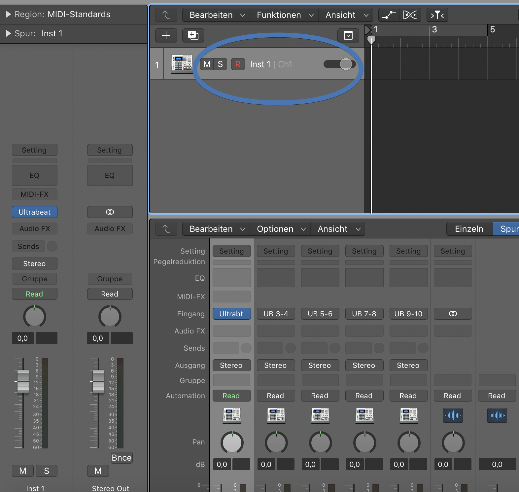Mute the Stereo Out channel strip
This screenshot has width=519, height=492.
98,471
